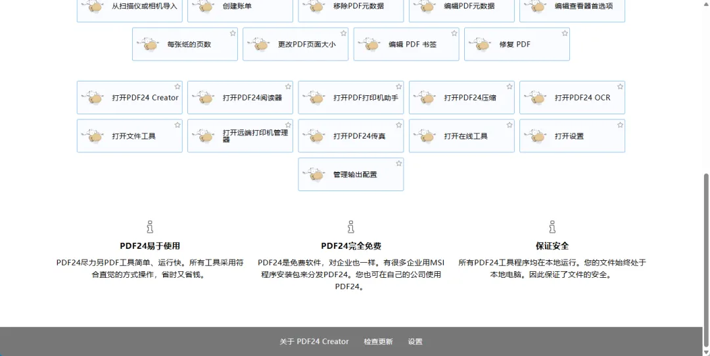Launch 管理输出配置
The height and width of the screenshot is (356, 710).
click(x=351, y=174)
